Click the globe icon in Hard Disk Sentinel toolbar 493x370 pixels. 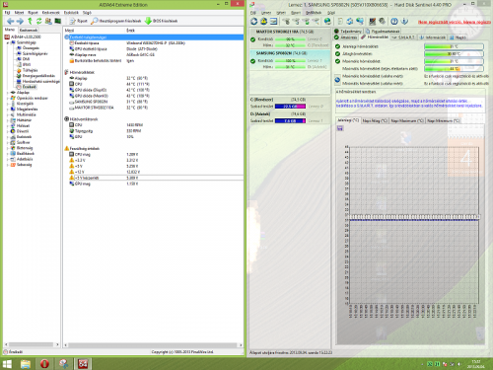pyautogui.click(x=327, y=22)
